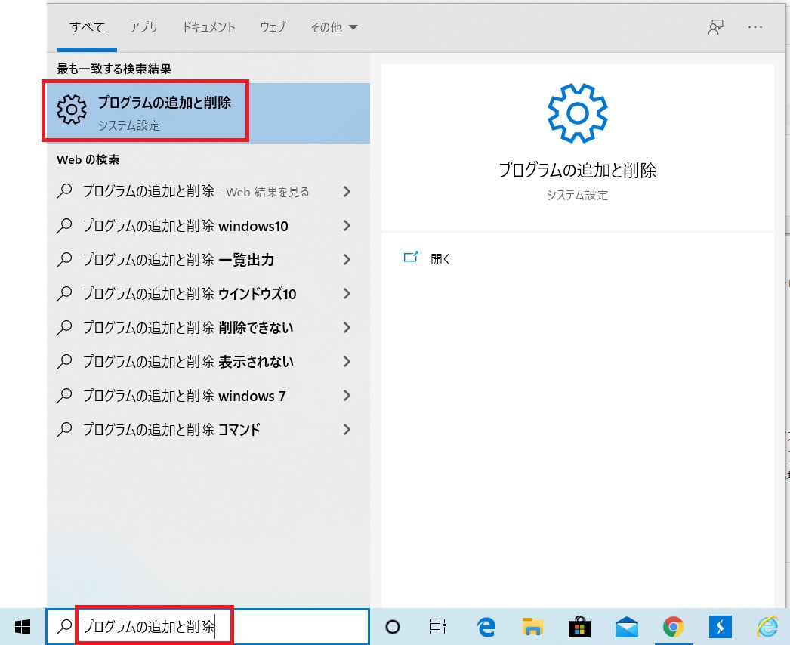Click the gear icon of the best match
The width and height of the screenshot is (790, 645).
[x=72, y=110]
